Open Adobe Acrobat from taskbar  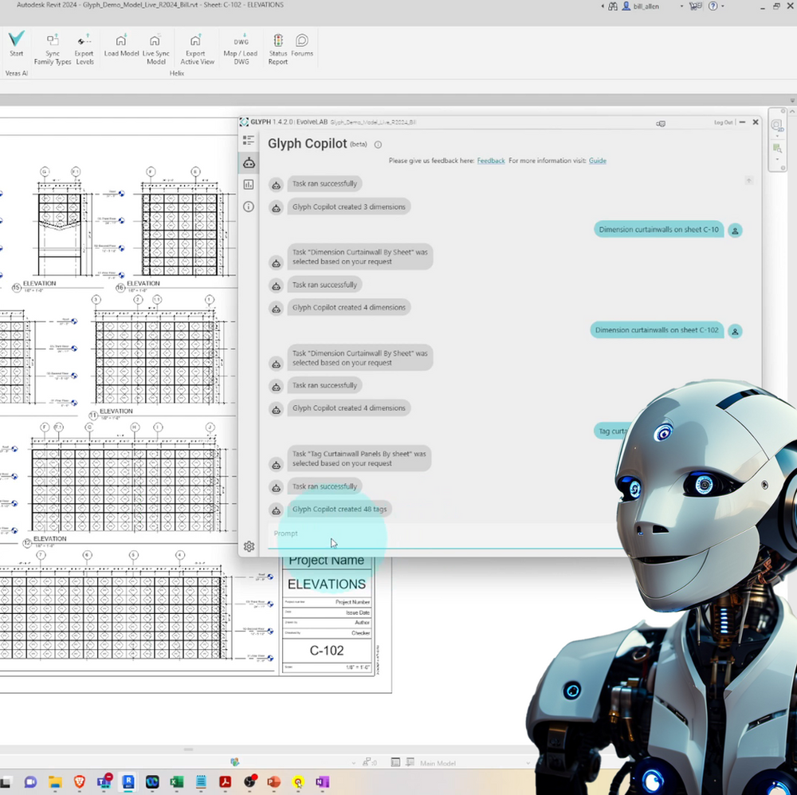click(226, 781)
